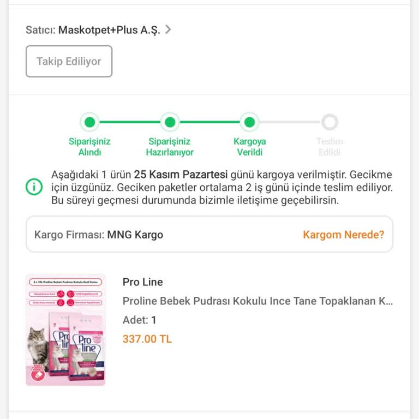419x419 pixels.
Task: Open the Proline Bebek Pudrası product title
Action: [258, 301]
